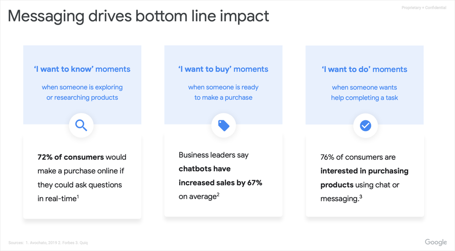Viewport: 455px width, 251px height.
Task: Click the 'Proprietary + Confidential' label
Action: (x=424, y=8)
